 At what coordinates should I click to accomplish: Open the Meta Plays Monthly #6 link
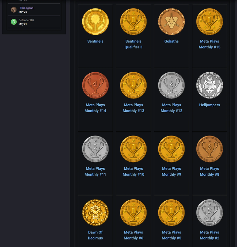133,235
